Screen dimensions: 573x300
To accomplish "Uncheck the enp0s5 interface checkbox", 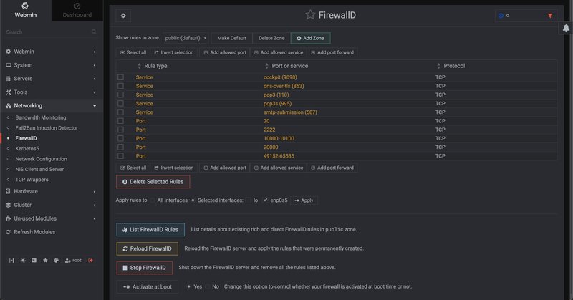I will [x=266, y=200].
